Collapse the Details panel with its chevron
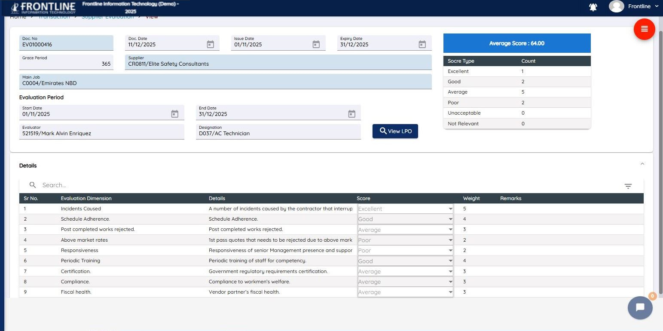 coord(642,164)
